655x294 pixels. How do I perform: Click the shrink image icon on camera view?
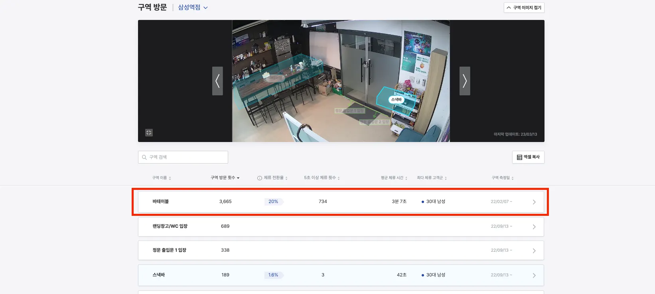[x=149, y=132]
